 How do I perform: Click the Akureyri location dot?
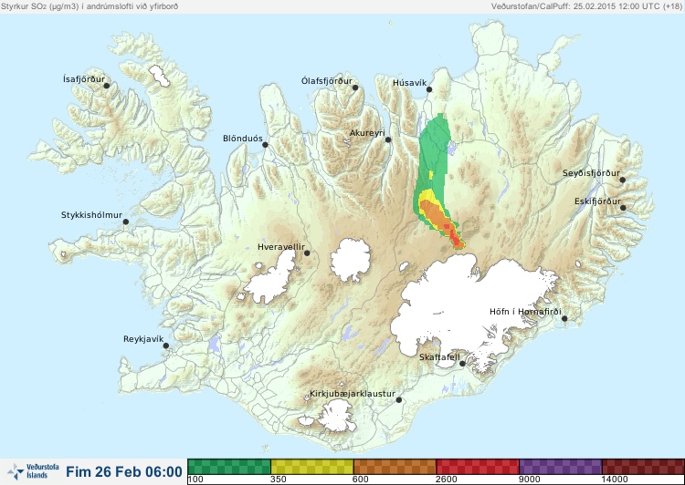[388, 139]
